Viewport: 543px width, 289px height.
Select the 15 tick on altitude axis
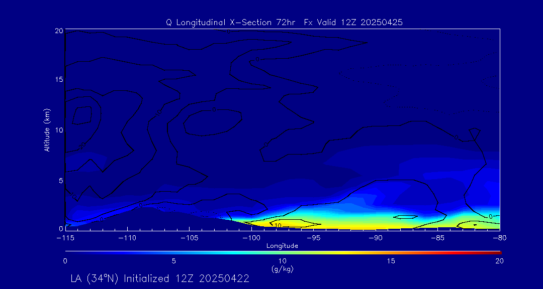pyautogui.click(x=58, y=79)
